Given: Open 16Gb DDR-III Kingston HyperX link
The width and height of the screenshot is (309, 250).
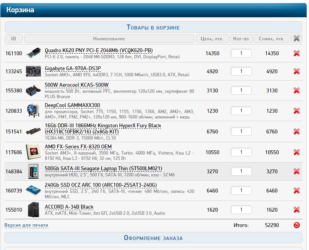Looking at the screenshot, I should point(103,128).
